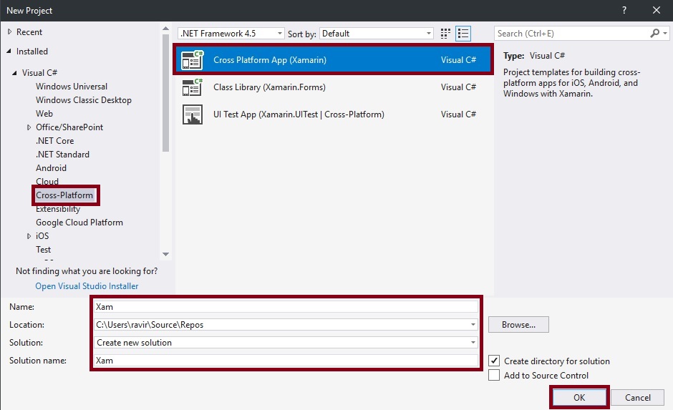The height and width of the screenshot is (410, 673).
Task: Switch to small icons list view
Action: [463, 34]
